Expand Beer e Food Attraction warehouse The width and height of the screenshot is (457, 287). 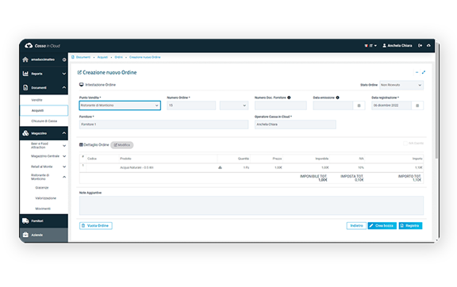pyautogui.click(x=64, y=146)
